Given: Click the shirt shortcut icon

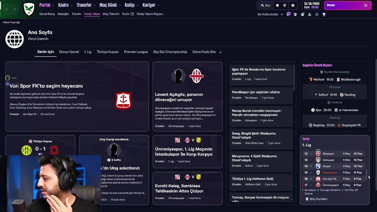Looking at the screenshot, I should (295, 14).
